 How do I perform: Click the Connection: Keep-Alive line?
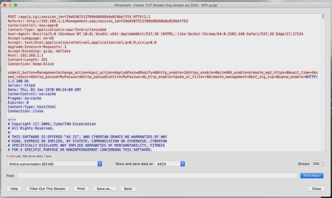(x=31, y=64)
